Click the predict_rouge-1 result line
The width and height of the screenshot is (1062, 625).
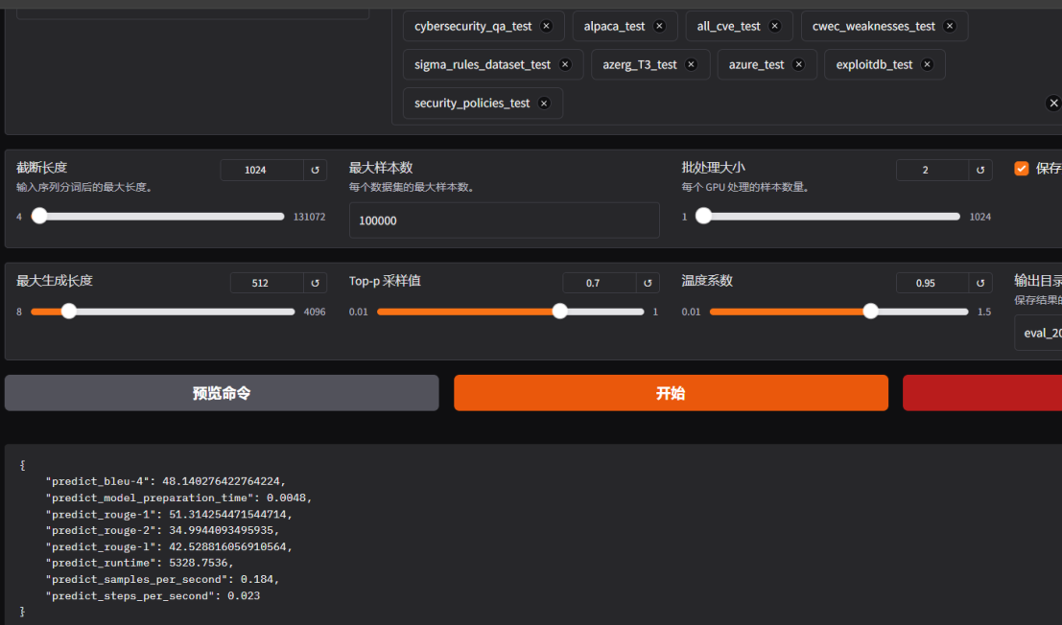pyautogui.click(x=169, y=514)
